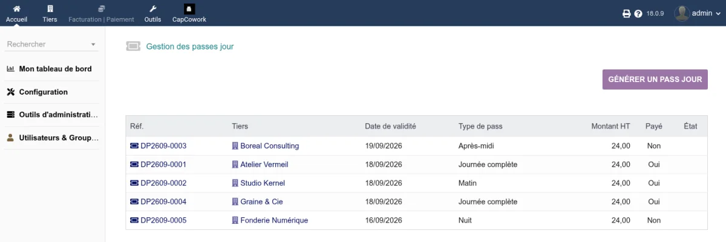
Task: Click date 16/09/2026 in Fonderie row
Action: coord(384,220)
